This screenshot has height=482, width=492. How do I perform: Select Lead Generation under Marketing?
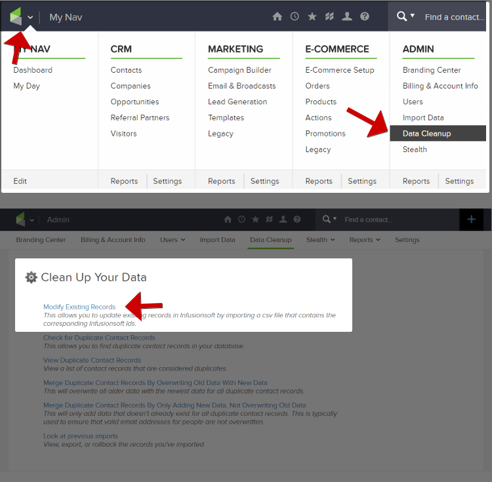[237, 102]
